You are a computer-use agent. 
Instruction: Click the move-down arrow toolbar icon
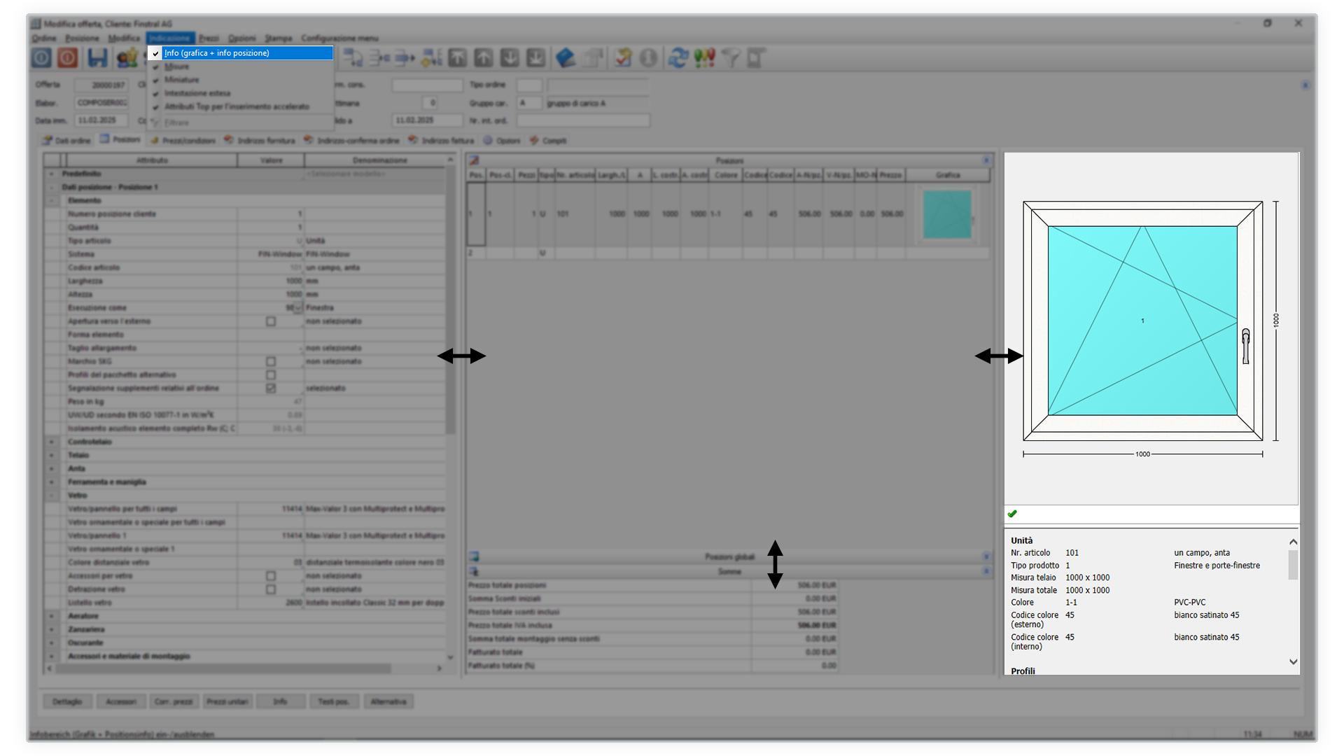[510, 58]
